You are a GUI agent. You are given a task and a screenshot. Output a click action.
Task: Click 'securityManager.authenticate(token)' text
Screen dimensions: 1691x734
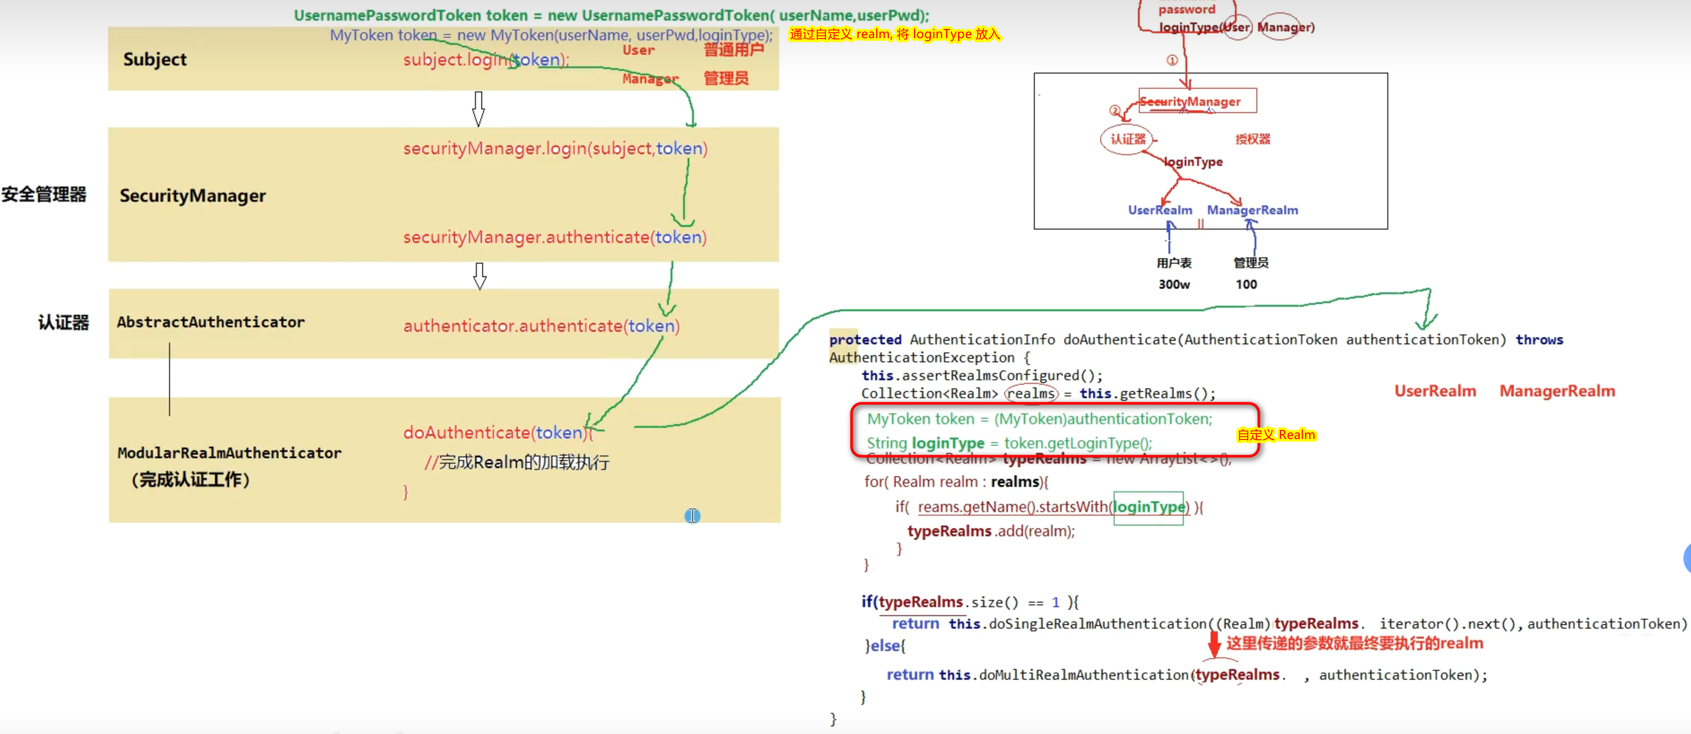[x=555, y=238]
